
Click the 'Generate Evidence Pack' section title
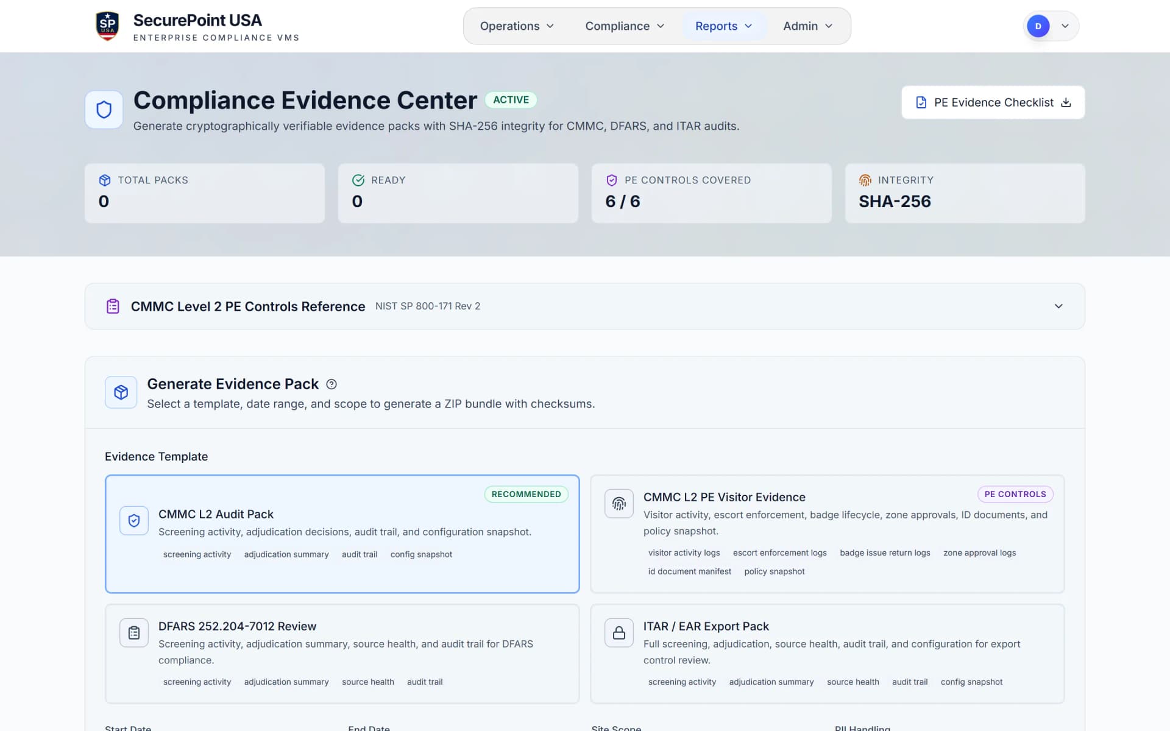(x=233, y=384)
